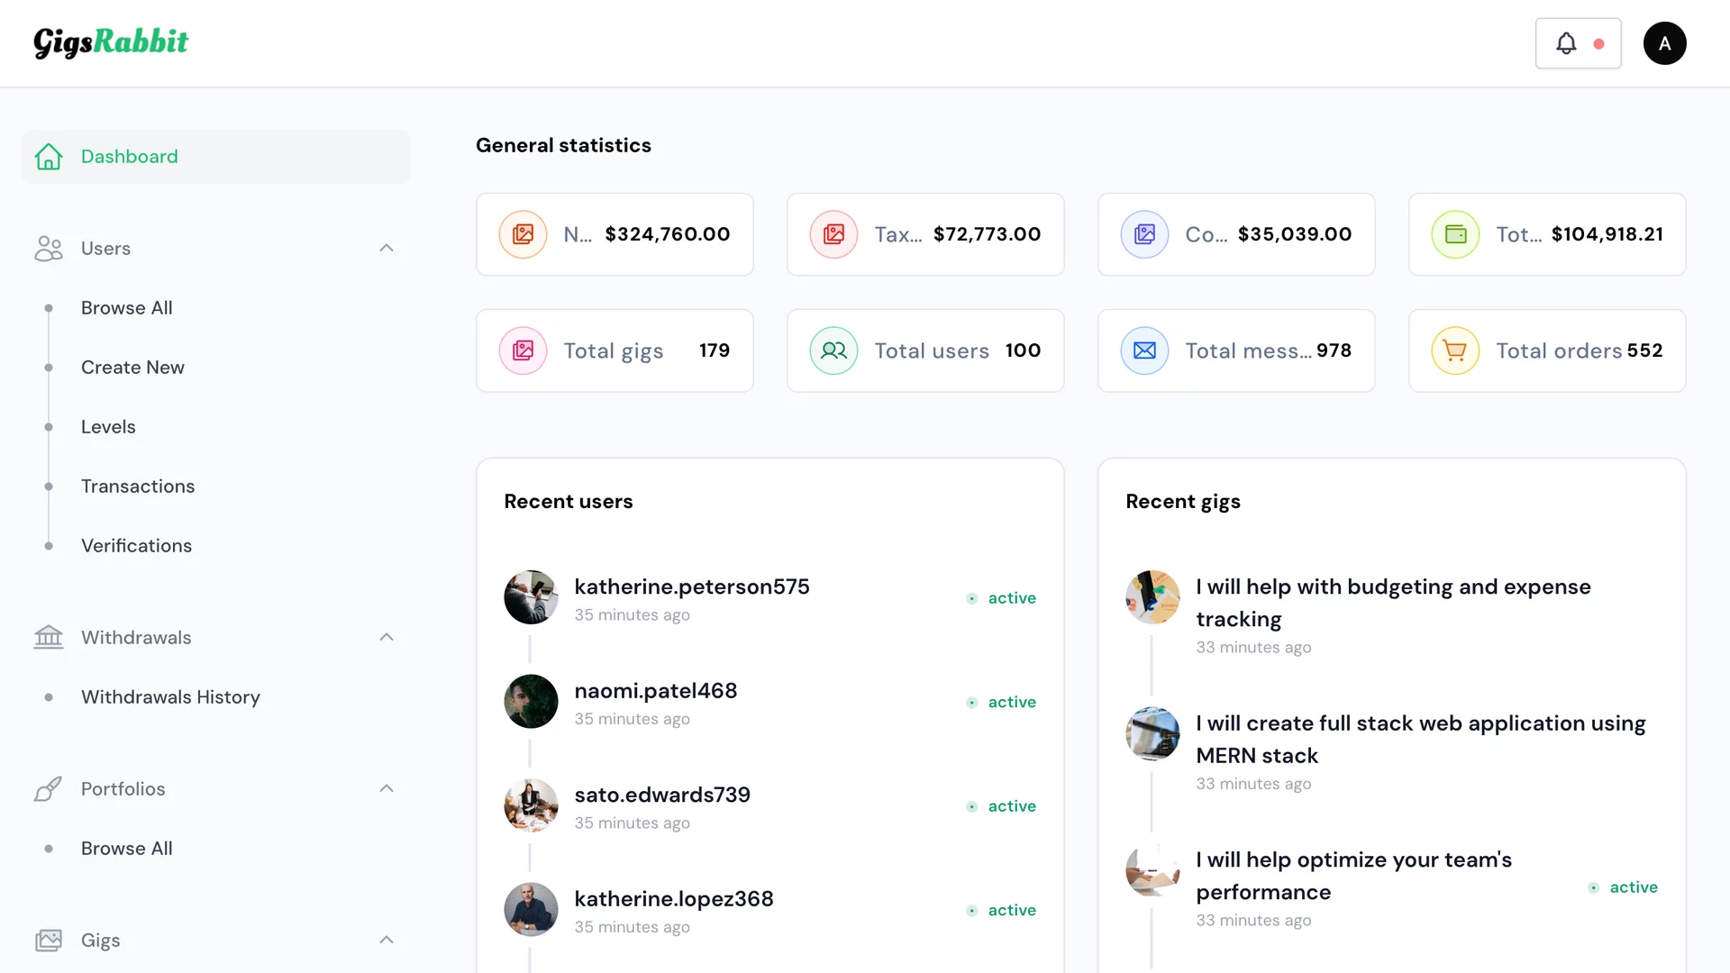Open user katherine.peterson575

(691, 587)
